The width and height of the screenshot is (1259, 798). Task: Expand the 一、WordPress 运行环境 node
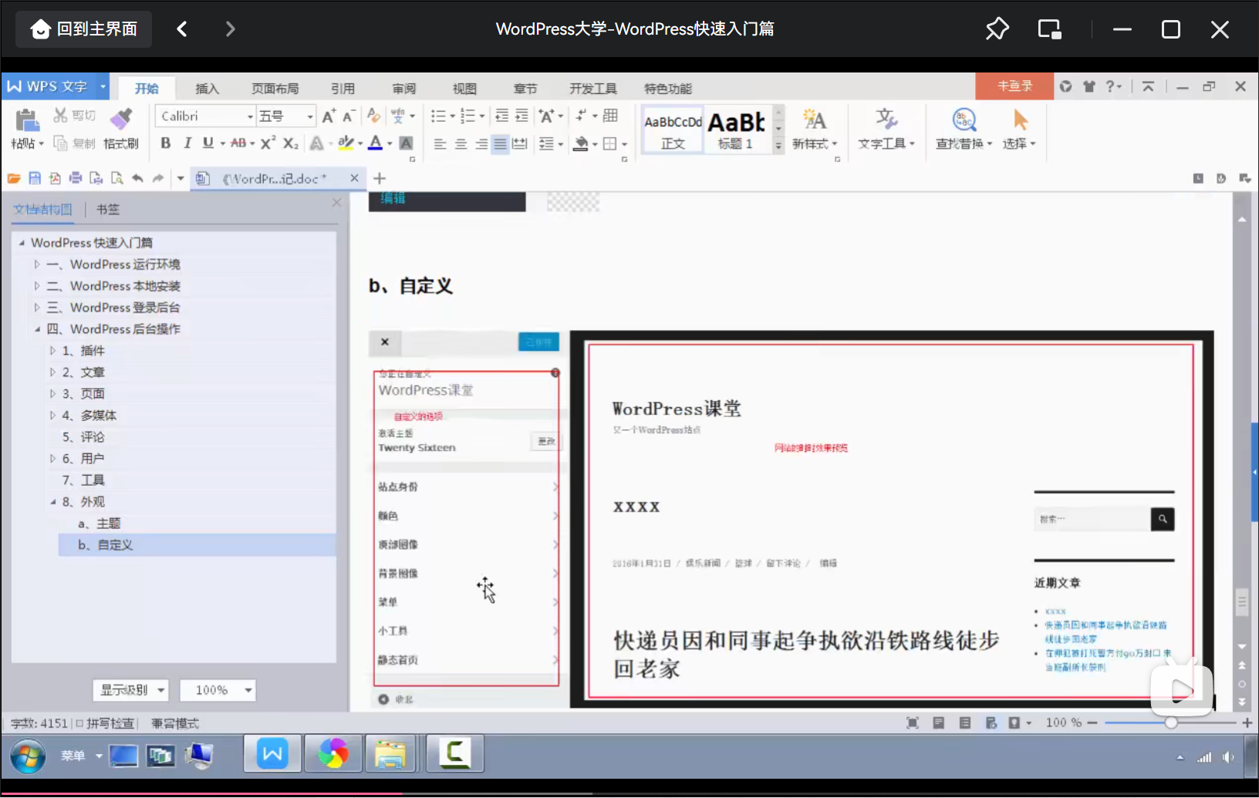point(36,264)
